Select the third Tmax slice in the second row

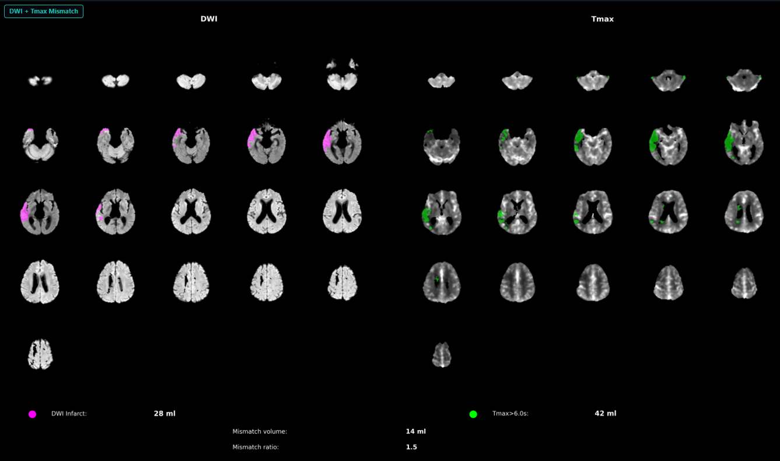pos(592,146)
